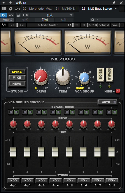125x193 pixels.
Task: Select the NEVO studio
Action: [17, 84]
